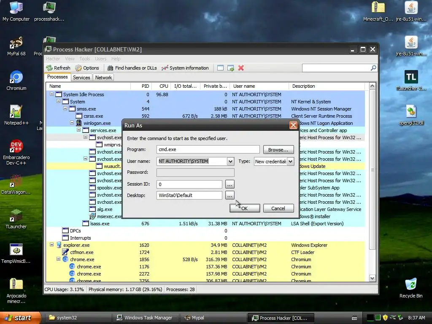The height and width of the screenshot is (324, 432).
Task: Collapse the services.exe tree node
Action: pyautogui.click(x=78, y=130)
